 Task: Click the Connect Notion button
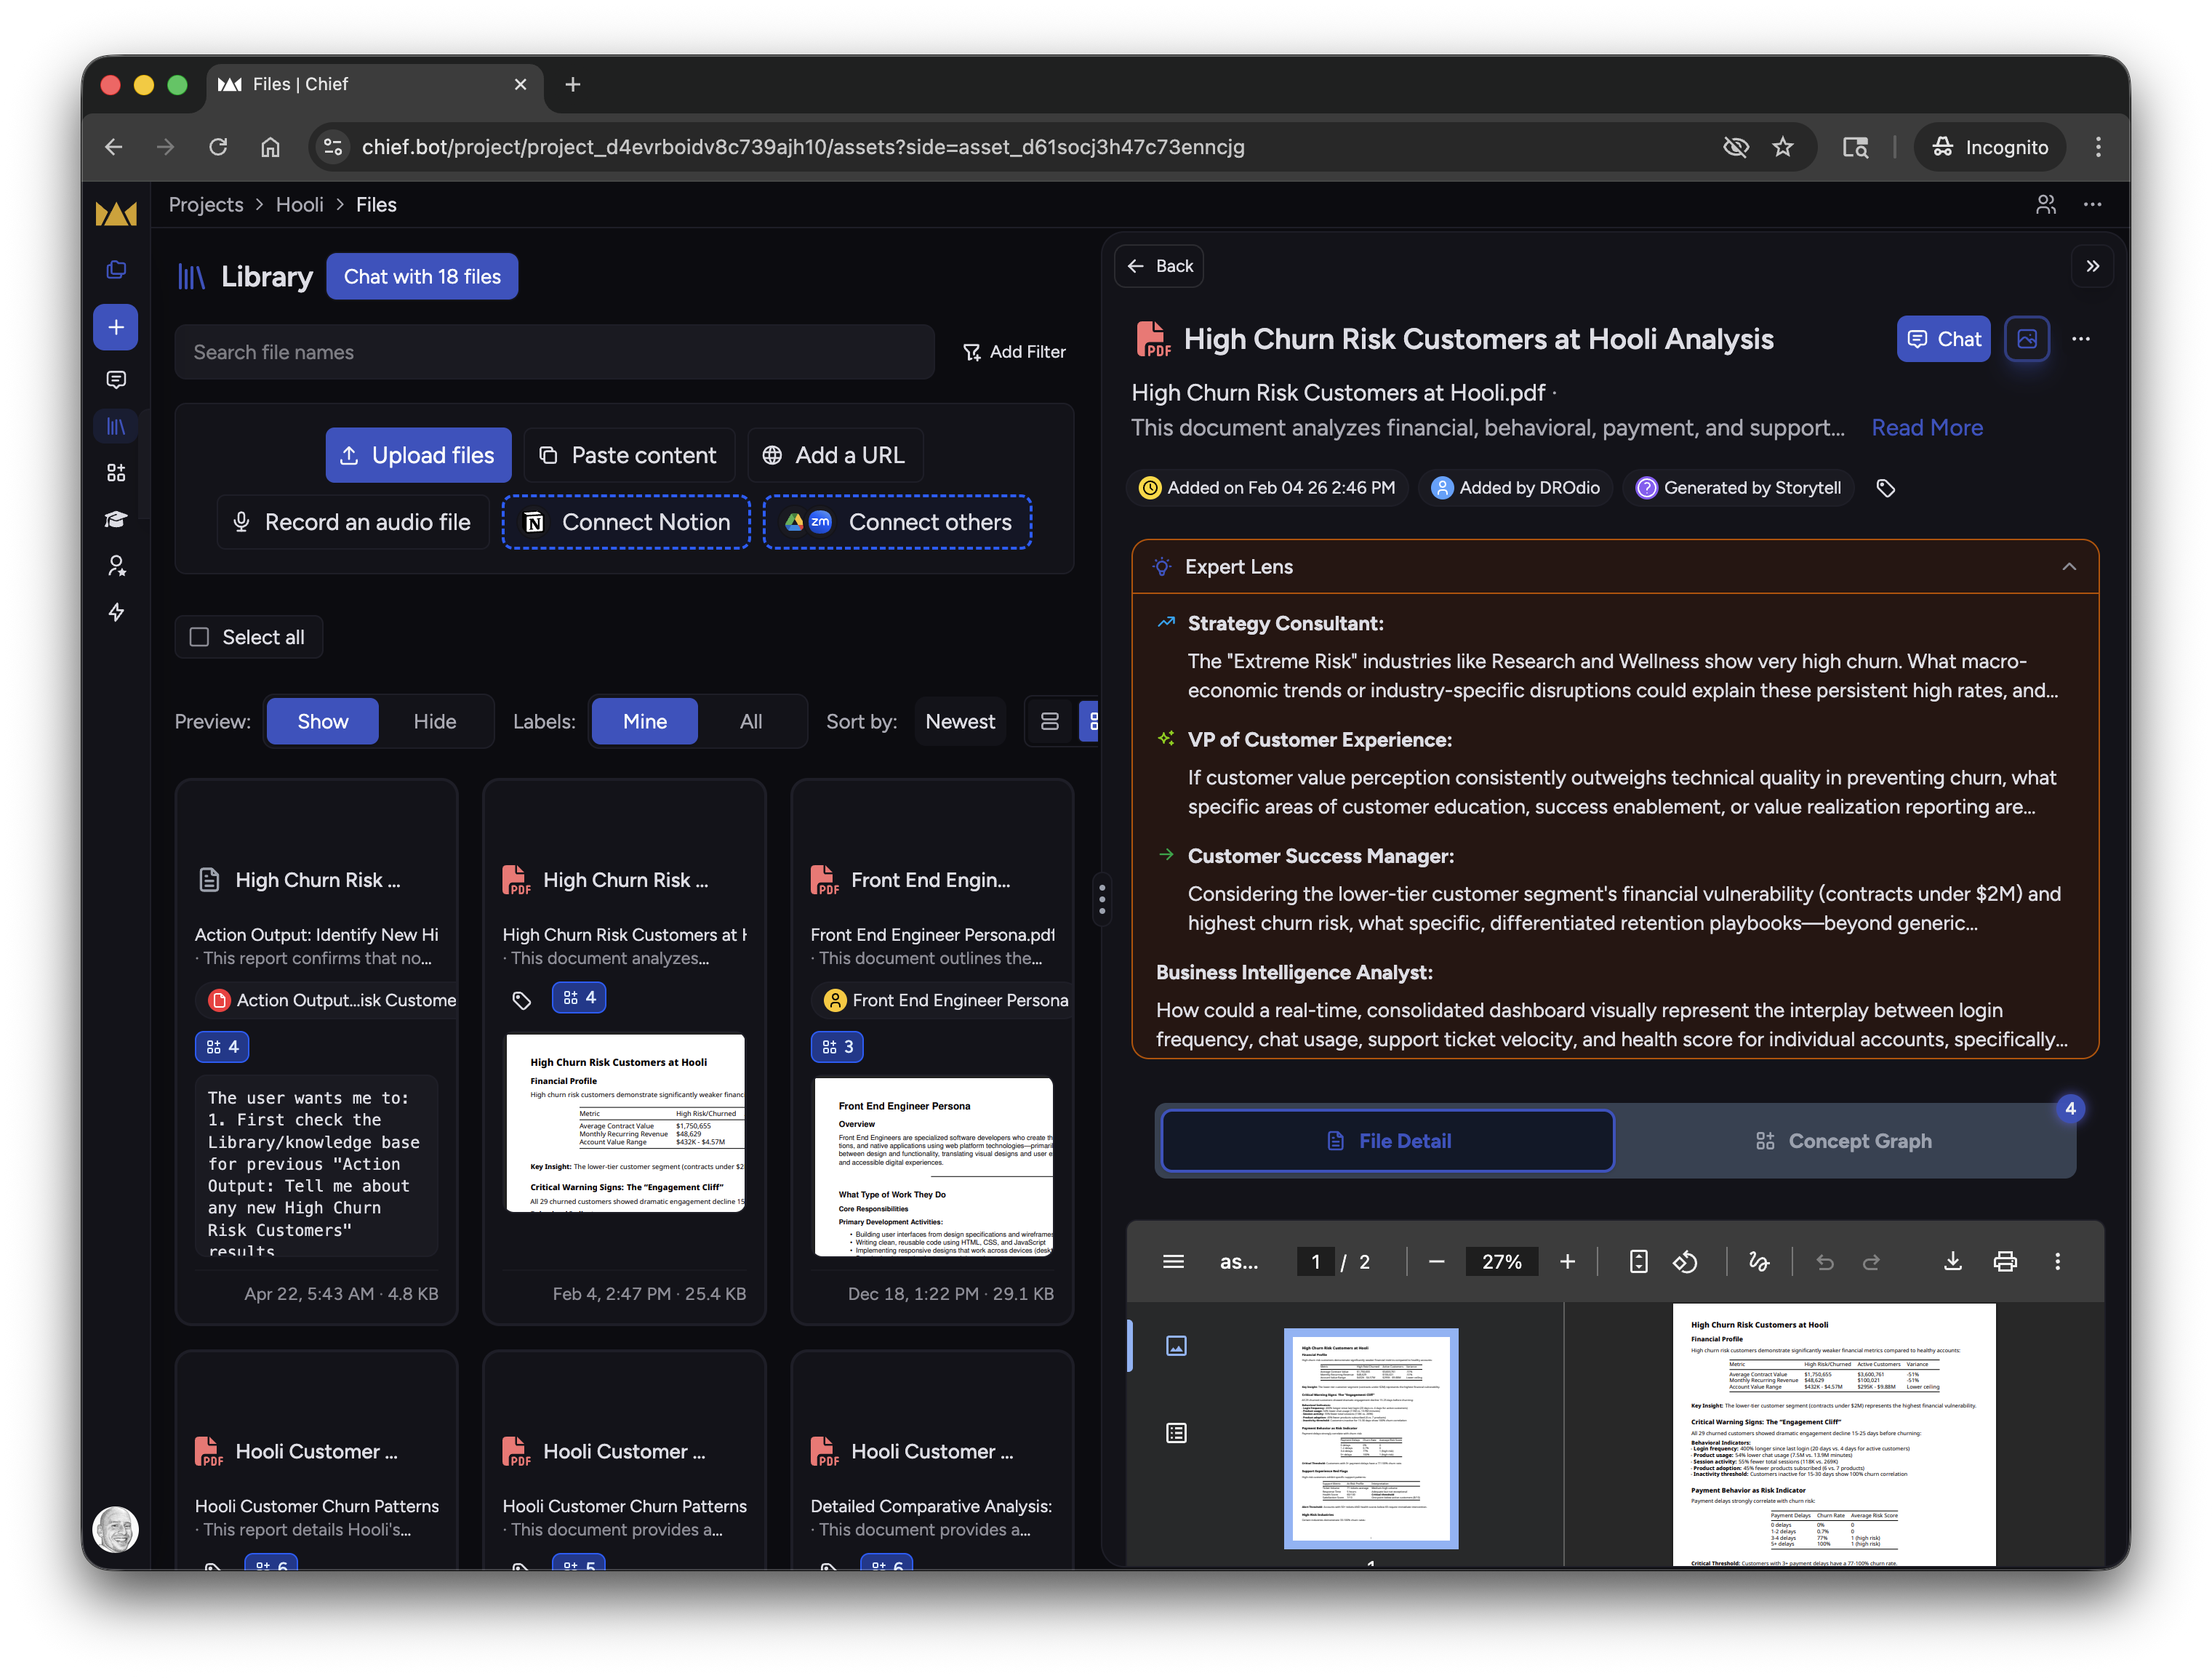[x=626, y=522]
